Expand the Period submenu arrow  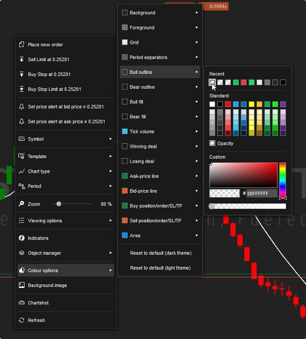coord(111,186)
